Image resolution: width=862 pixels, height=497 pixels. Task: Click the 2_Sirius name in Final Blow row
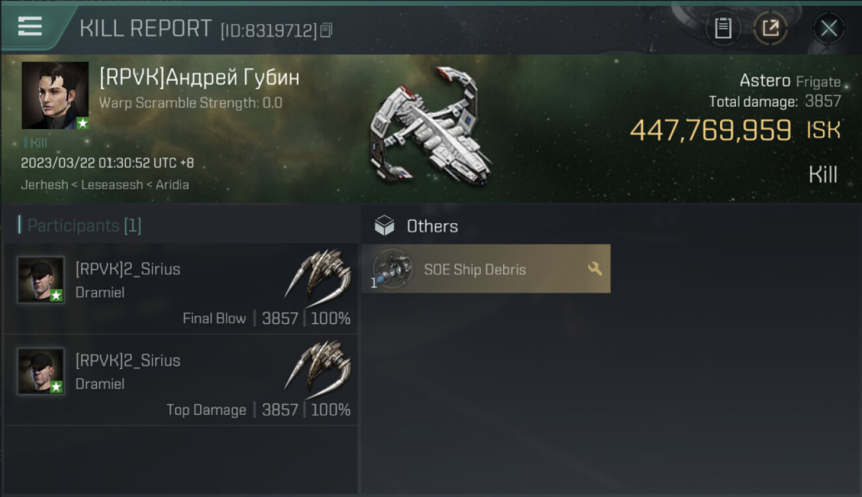click(x=128, y=269)
